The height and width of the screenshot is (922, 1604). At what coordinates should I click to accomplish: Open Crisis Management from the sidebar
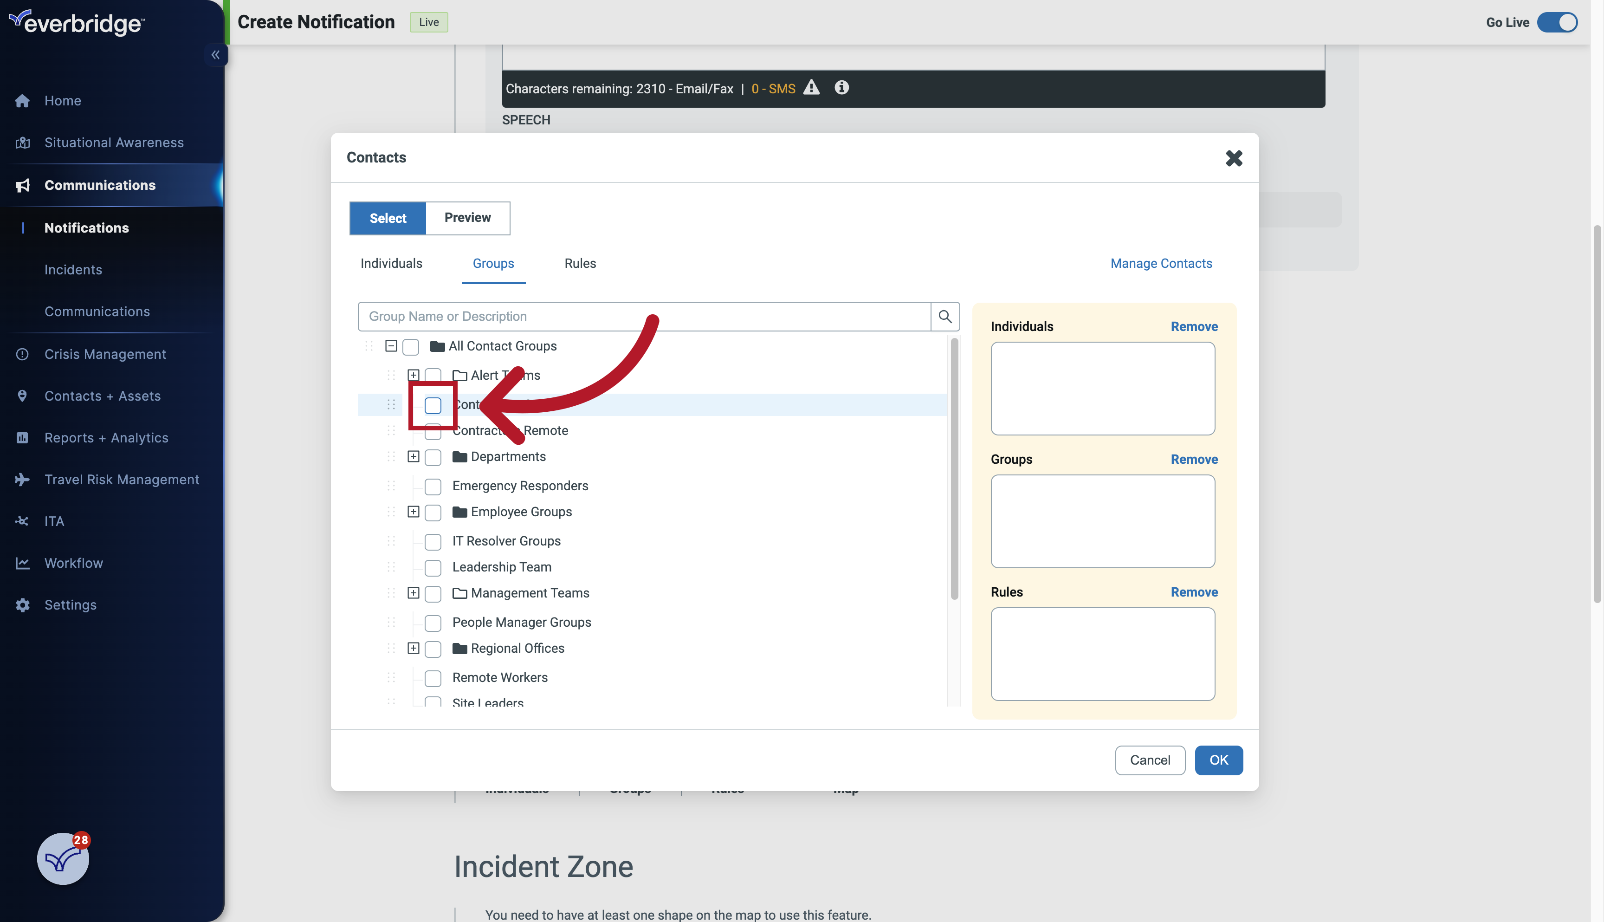tap(105, 353)
